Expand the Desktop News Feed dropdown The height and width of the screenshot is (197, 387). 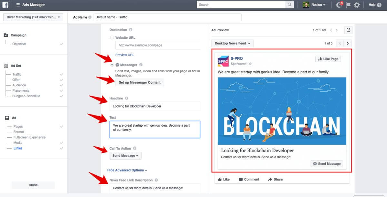click(x=233, y=43)
